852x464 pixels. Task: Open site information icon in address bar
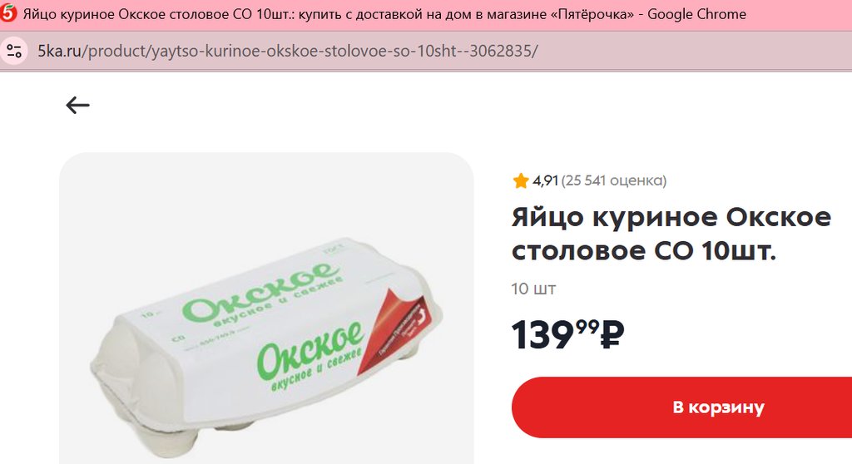point(14,51)
